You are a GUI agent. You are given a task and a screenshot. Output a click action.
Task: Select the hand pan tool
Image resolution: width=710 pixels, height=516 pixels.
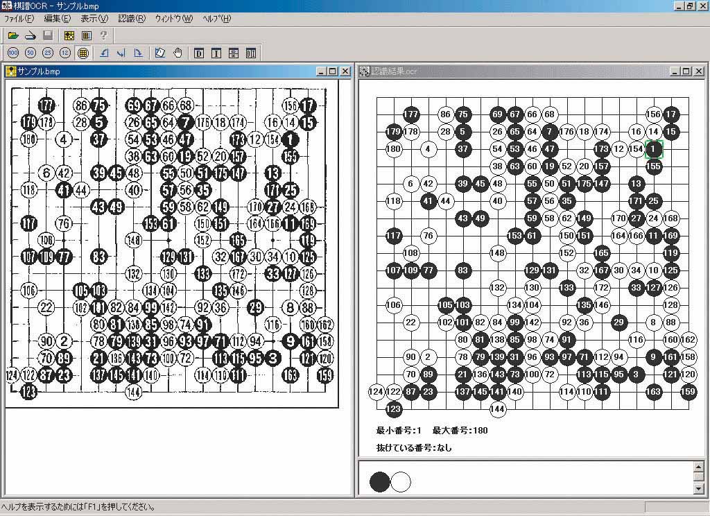177,53
